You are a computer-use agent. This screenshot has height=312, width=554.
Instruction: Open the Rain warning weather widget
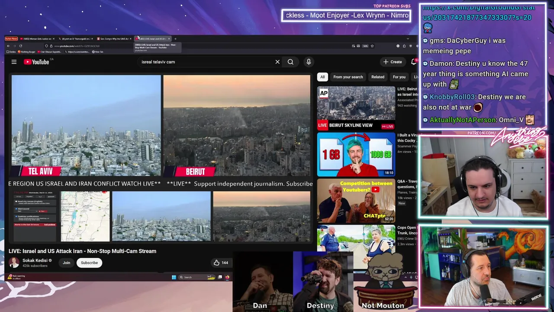[x=17, y=277]
